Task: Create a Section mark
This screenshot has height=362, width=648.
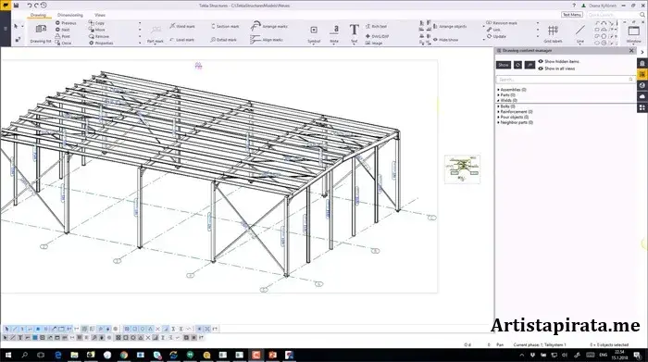Action: 225,26
